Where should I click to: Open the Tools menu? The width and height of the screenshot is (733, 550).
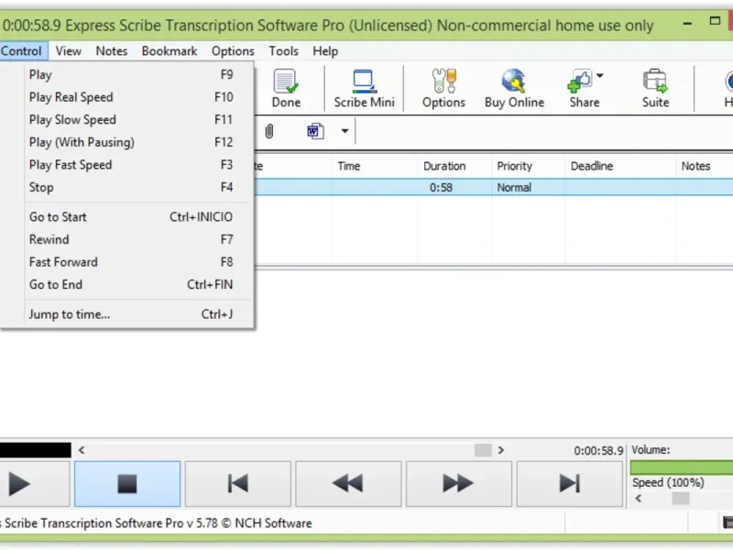283,51
